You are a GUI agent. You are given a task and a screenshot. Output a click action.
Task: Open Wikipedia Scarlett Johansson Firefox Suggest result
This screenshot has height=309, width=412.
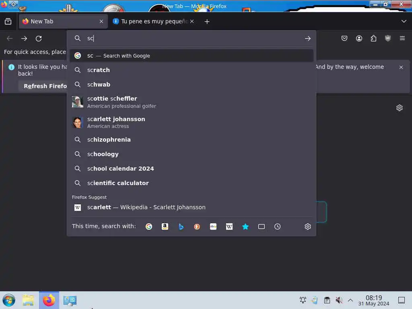pyautogui.click(x=191, y=207)
